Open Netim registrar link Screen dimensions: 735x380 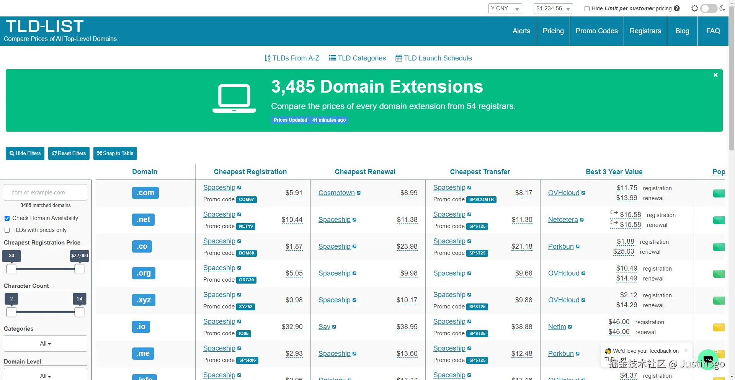point(557,327)
